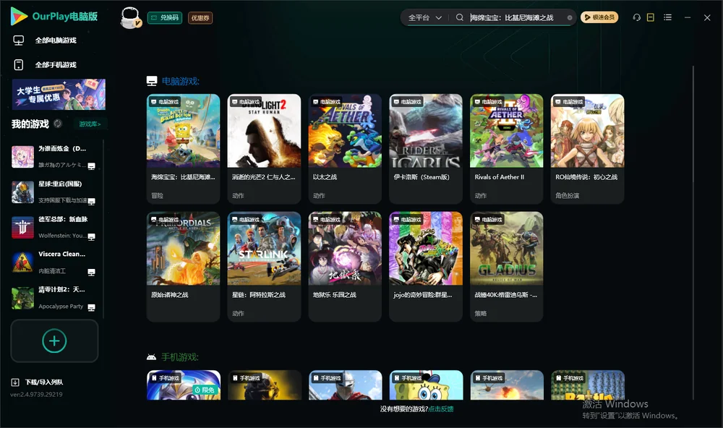Open the 以太之战 Rivals of Aether card

(345, 148)
